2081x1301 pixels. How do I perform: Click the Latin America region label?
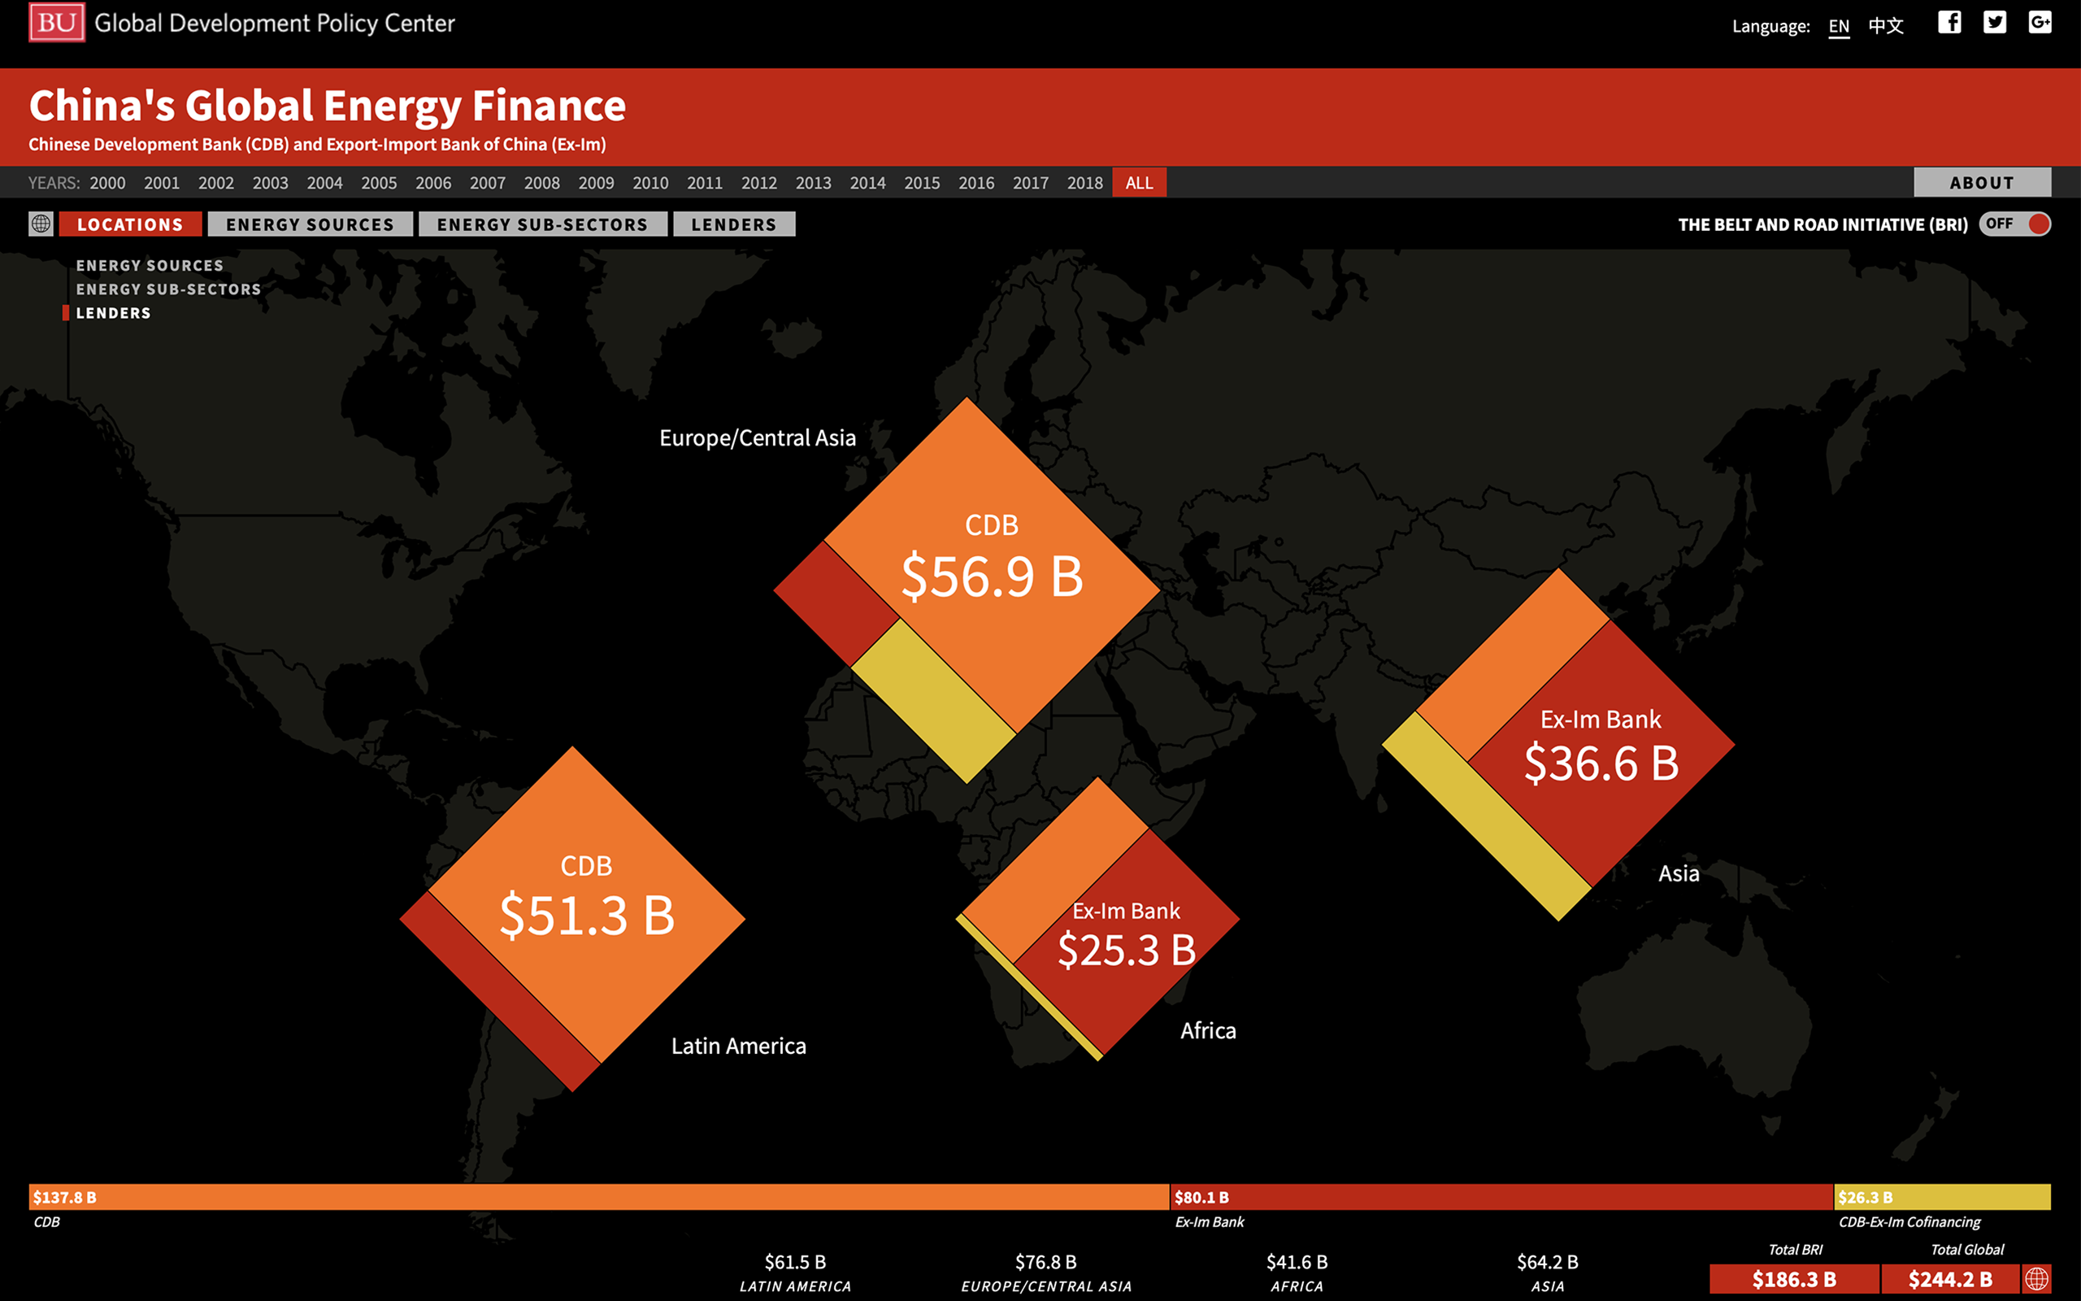click(x=739, y=1046)
